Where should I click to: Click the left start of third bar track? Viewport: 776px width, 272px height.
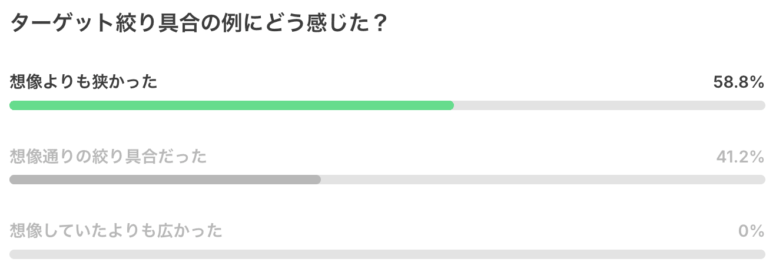pyautogui.click(x=13, y=254)
